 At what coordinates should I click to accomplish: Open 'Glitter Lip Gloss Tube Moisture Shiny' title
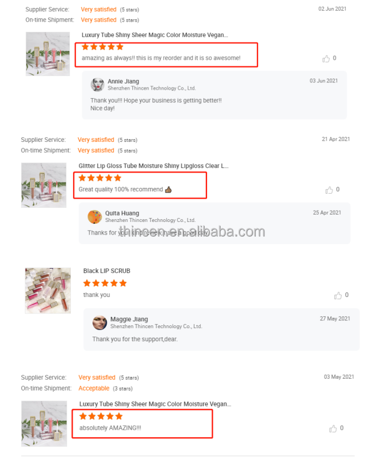[x=153, y=166]
